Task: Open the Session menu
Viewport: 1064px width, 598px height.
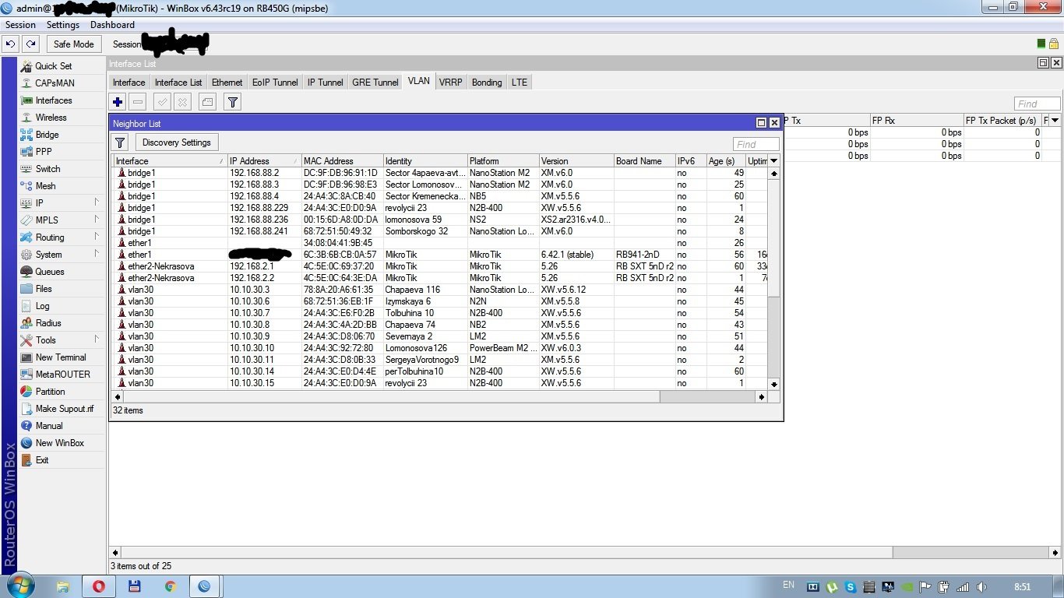Action: (x=21, y=25)
